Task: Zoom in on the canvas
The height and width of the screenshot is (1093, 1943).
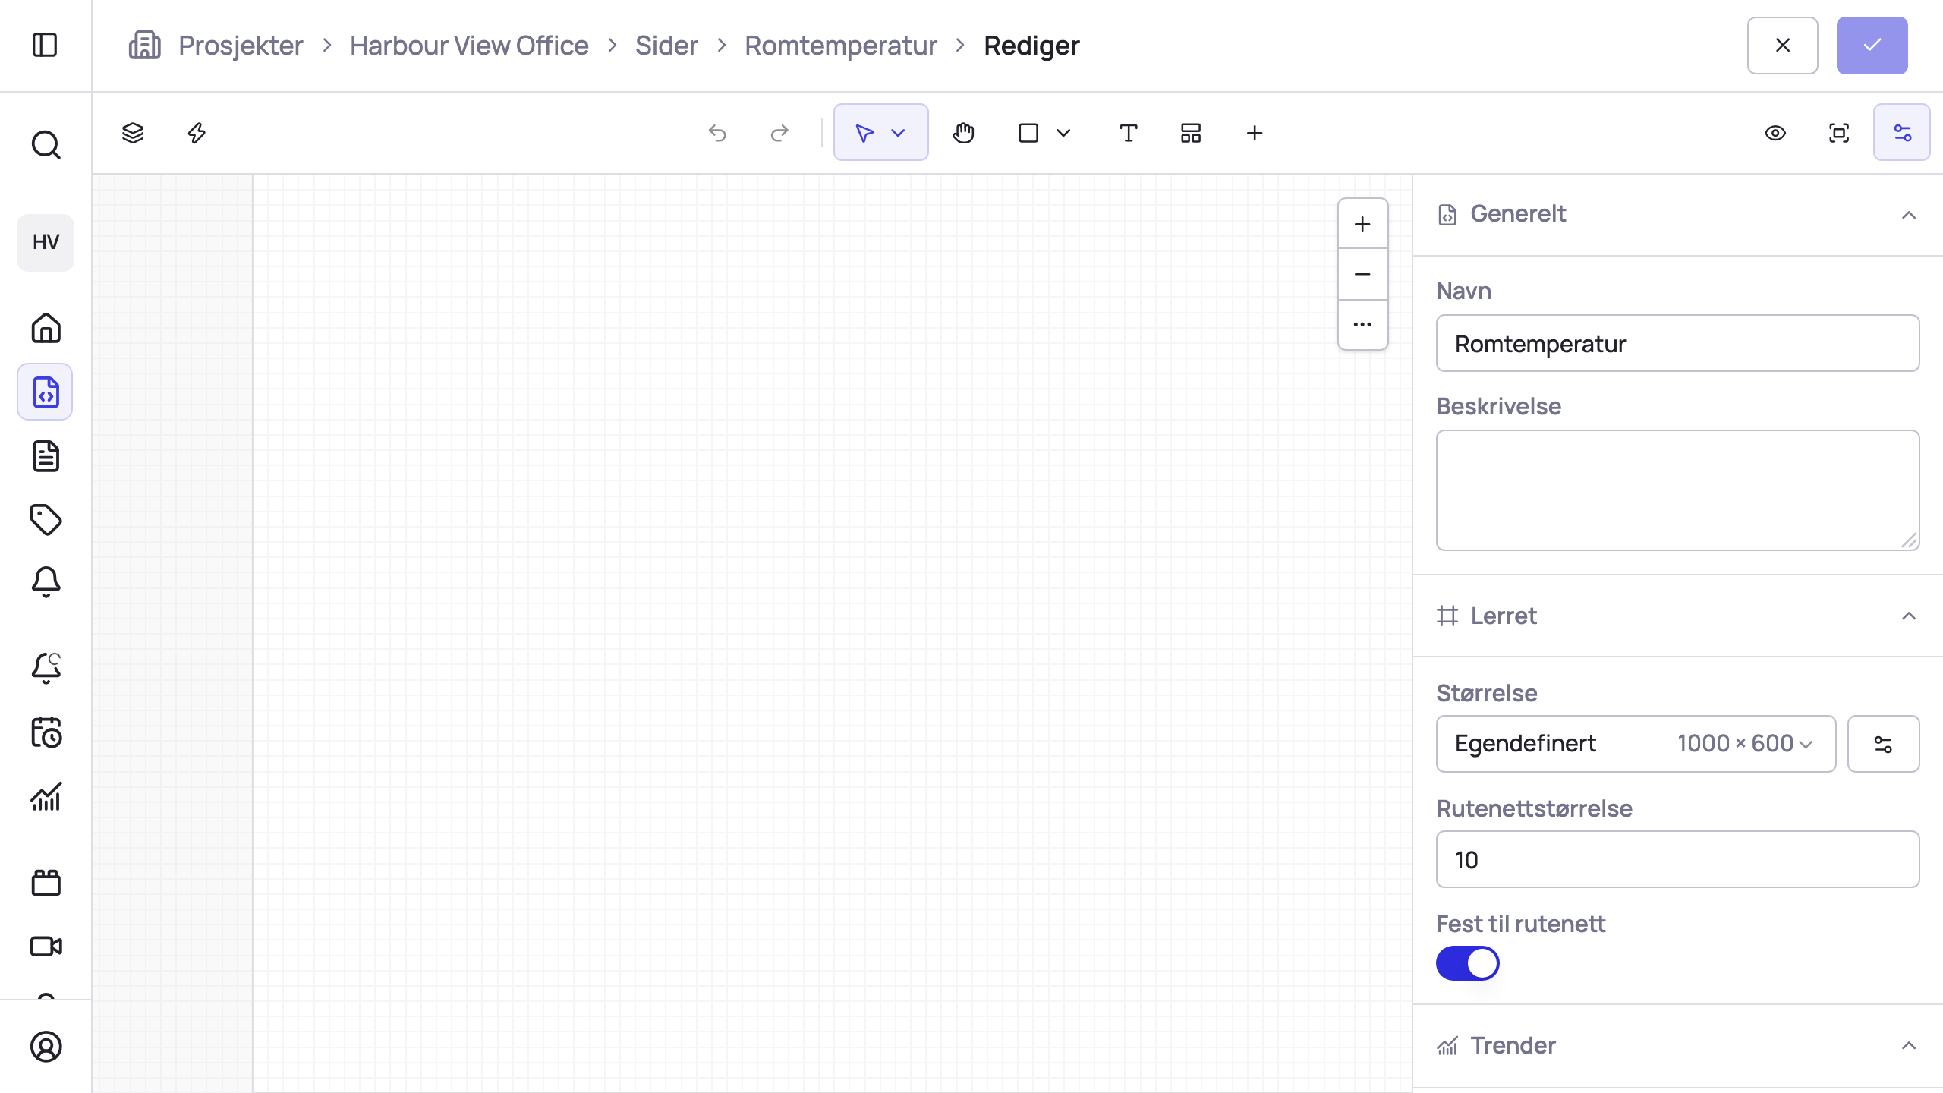Action: click(x=1362, y=224)
